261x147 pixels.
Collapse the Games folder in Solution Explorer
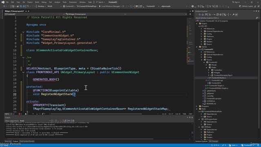(x=197, y=47)
